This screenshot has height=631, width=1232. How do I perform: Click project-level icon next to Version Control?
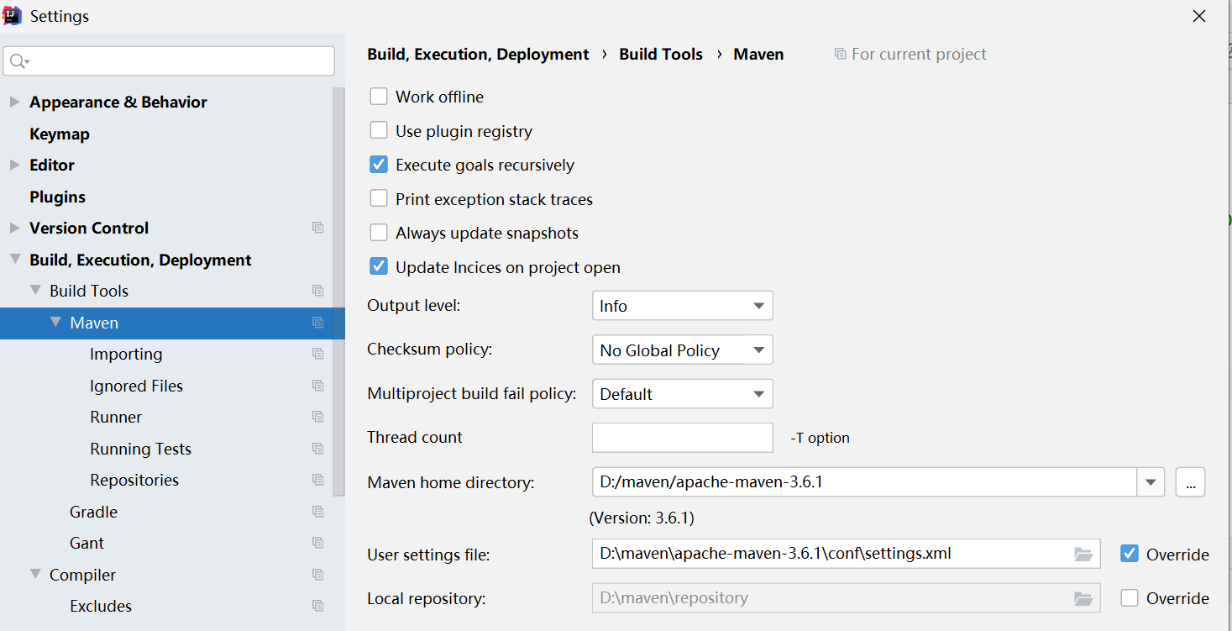(x=317, y=228)
